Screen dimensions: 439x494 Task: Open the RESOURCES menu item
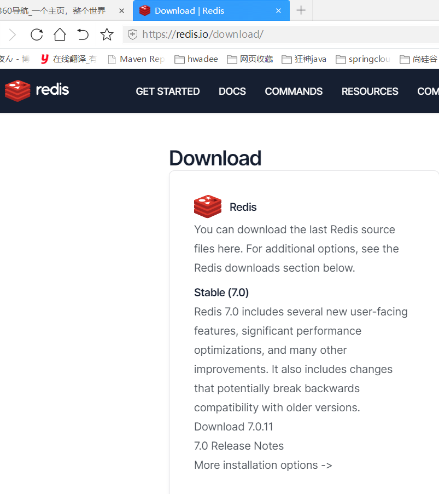[370, 91]
